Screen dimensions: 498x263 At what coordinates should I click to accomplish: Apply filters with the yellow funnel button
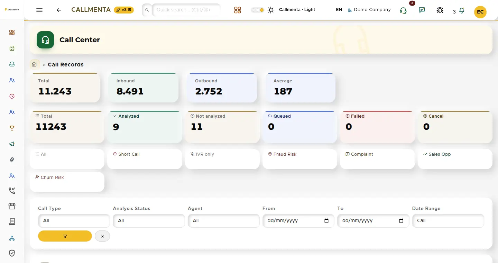coord(65,236)
